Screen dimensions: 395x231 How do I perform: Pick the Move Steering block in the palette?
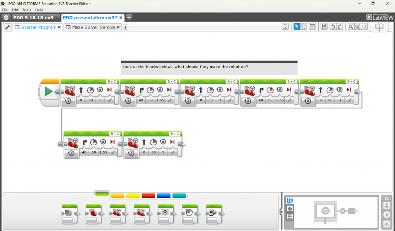[x=117, y=214]
